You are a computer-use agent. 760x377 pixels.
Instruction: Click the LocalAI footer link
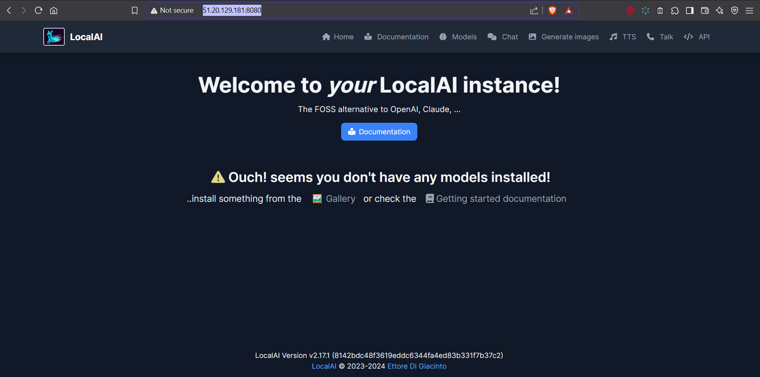tap(324, 366)
